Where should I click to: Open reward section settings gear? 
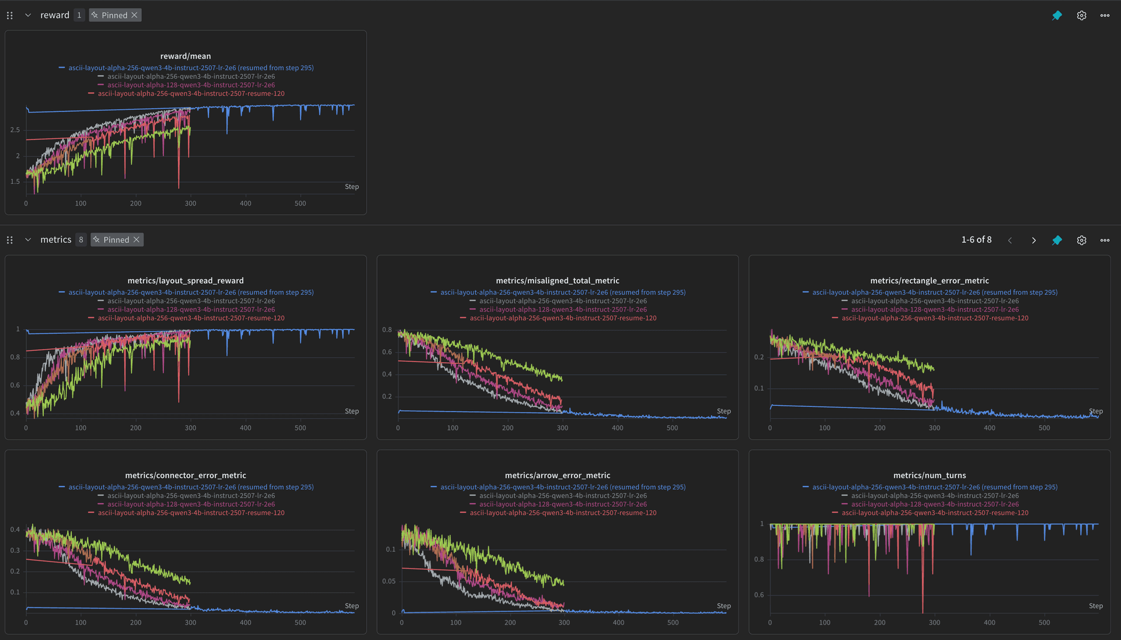[1081, 16]
